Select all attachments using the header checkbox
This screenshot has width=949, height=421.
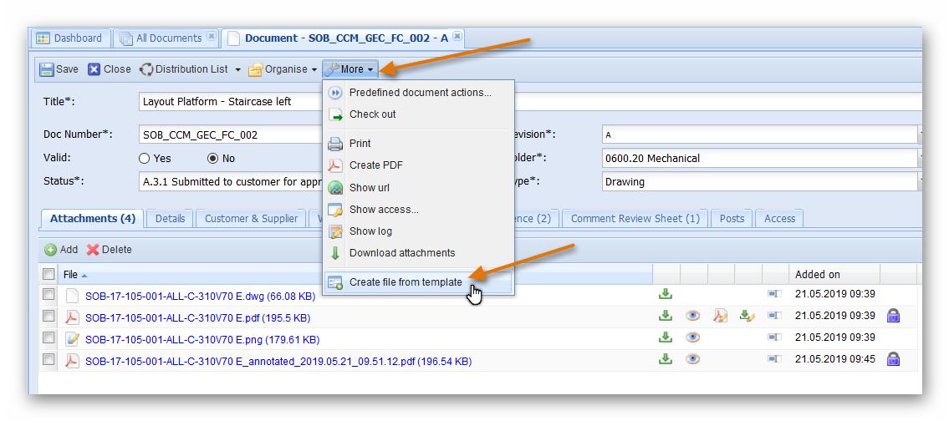48,274
